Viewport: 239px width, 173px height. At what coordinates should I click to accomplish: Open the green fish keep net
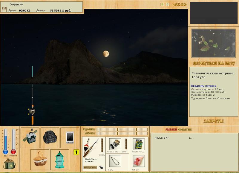click(60, 158)
